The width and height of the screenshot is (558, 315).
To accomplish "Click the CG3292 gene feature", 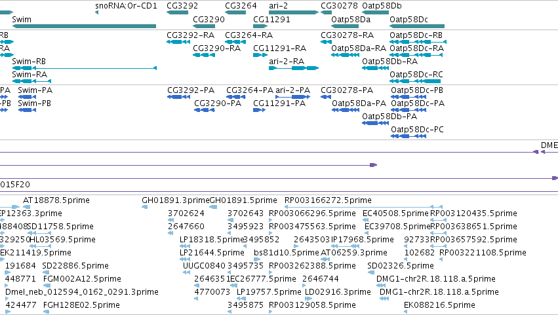I will click(x=177, y=12).
